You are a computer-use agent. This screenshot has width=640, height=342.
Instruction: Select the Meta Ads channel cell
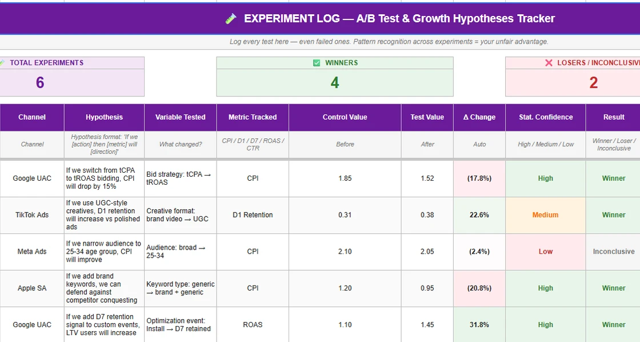(x=32, y=251)
